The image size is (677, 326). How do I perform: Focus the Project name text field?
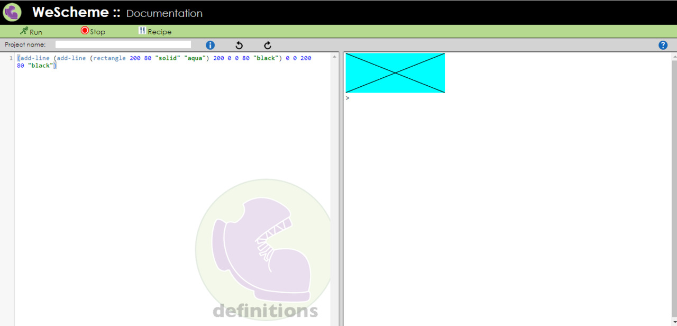tap(123, 45)
